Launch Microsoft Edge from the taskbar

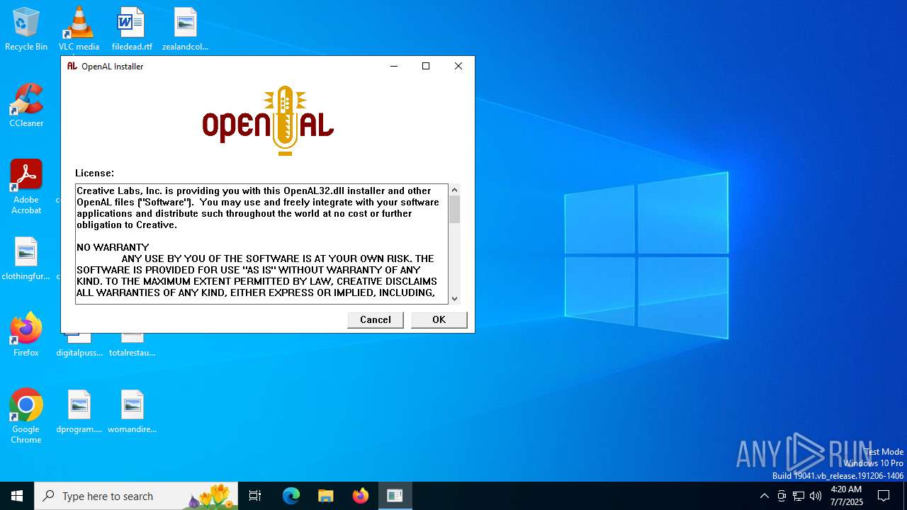click(291, 496)
